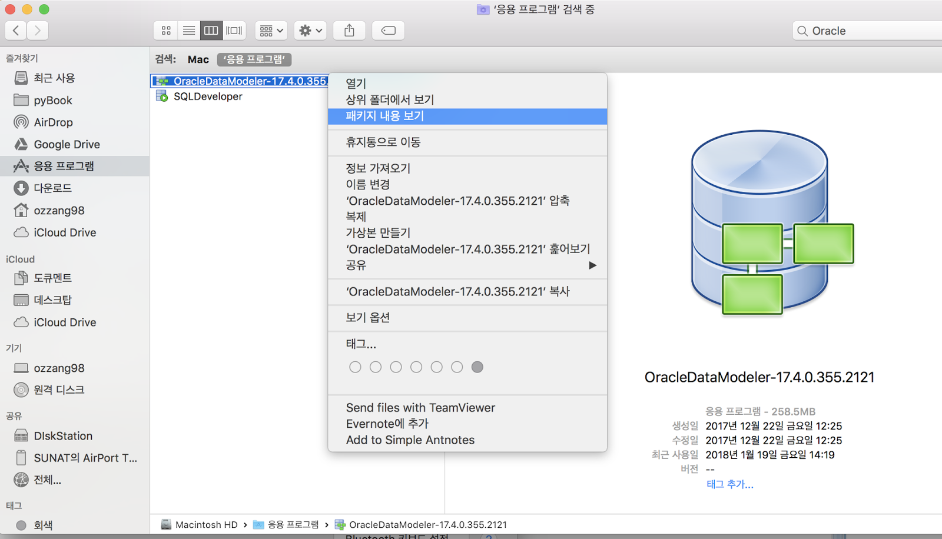Open AirDrop from the sidebar
The height and width of the screenshot is (539, 942).
[x=51, y=122]
